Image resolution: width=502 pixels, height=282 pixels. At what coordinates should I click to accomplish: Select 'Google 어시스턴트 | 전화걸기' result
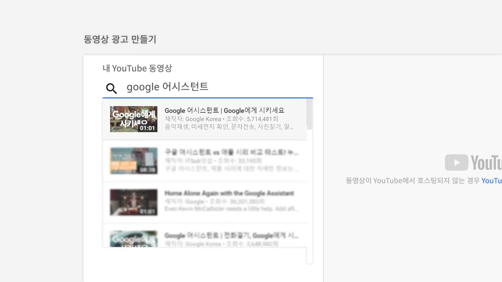[x=204, y=235]
